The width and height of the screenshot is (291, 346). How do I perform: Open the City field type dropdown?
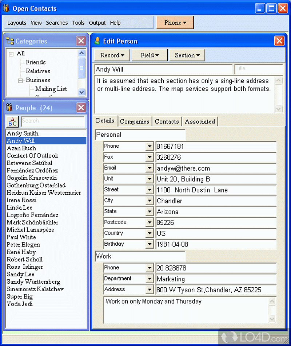pyautogui.click(x=150, y=201)
